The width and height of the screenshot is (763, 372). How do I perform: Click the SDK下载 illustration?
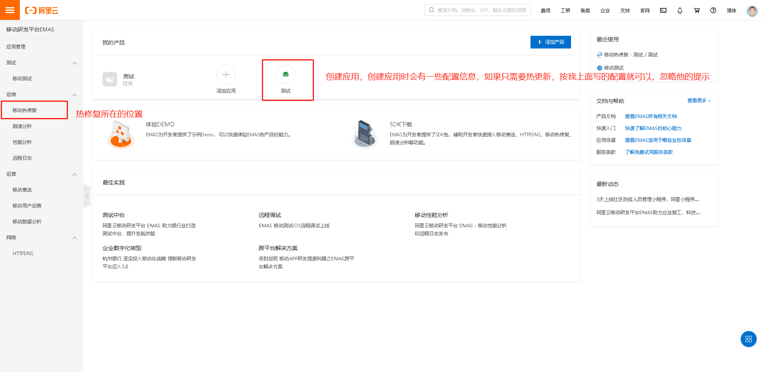pos(364,134)
